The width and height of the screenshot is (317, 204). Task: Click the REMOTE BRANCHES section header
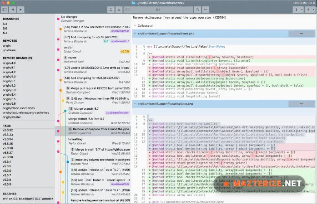pyautogui.click(x=17, y=58)
